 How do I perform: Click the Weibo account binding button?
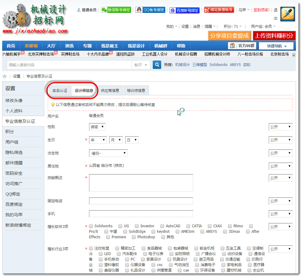coord(219,10)
